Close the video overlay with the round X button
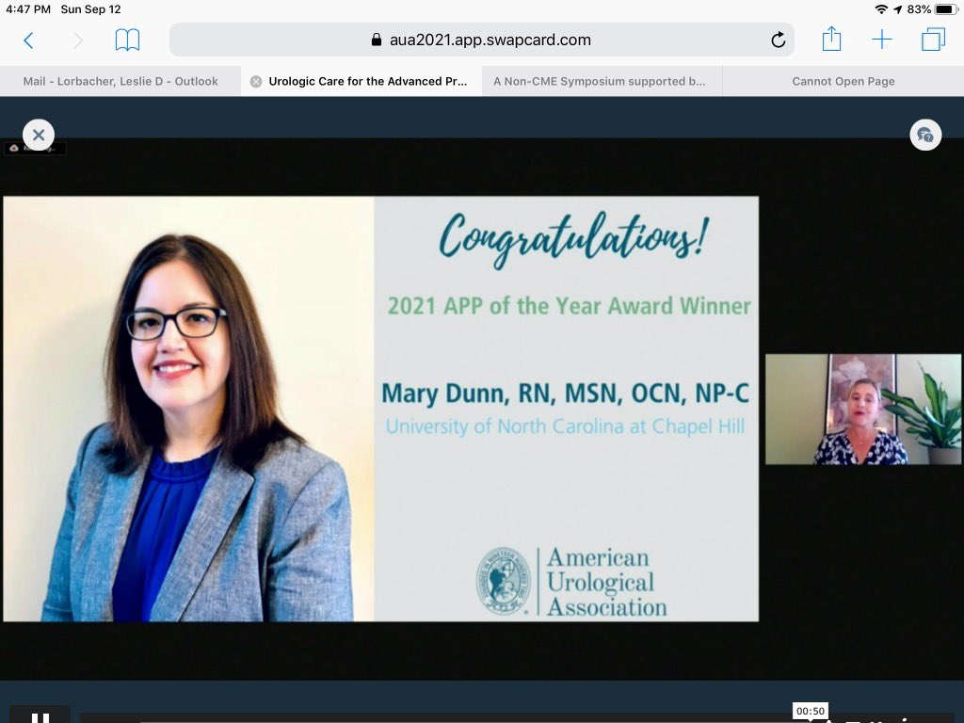Viewport: 964px width, 723px height. tap(38, 135)
